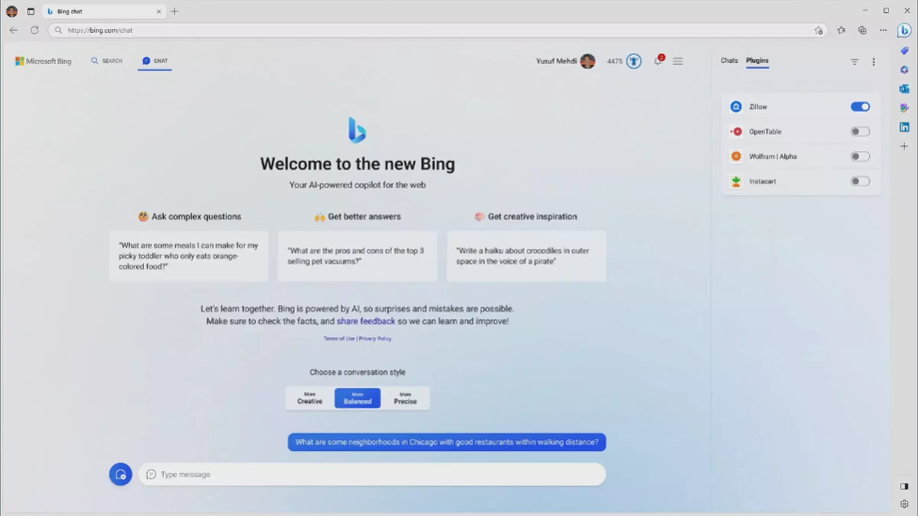The width and height of the screenshot is (918, 516).
Task: Open the Shopping tag sidebar icon
Action: [904, 51]
